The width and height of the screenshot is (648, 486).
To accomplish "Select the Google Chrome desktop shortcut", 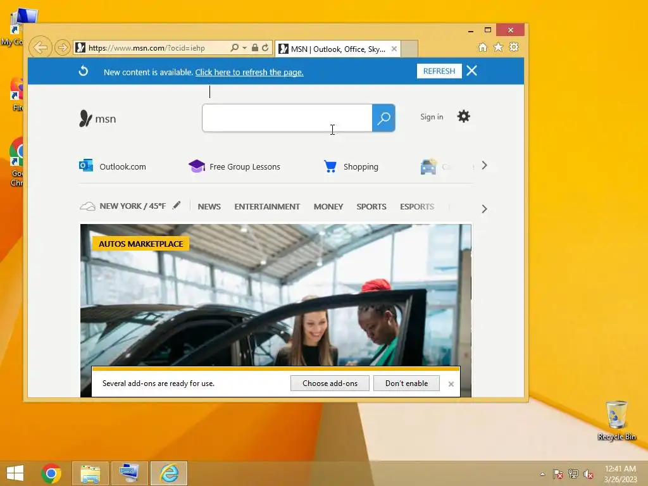I will (x=16, y=162).
